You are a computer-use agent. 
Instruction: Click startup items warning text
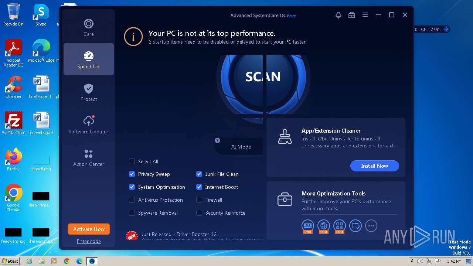(228, 42)
